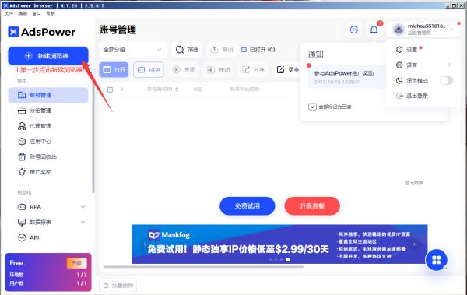The height and width of the screenshot is (295, 467).
Task: Click the horizontal scrollbar under the banner
Action: [203, 267]
